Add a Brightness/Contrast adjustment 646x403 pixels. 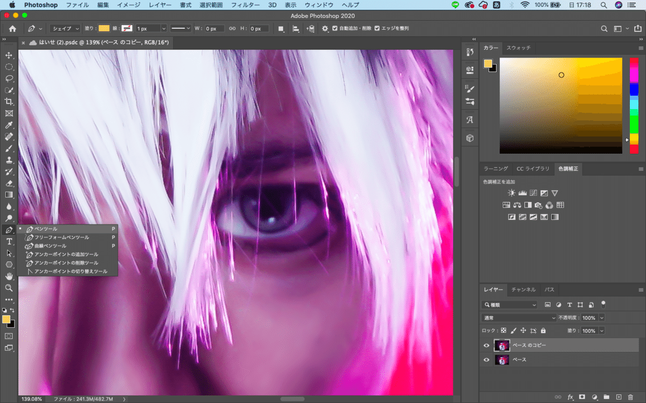pyautogui.click(x=511, y=192)
